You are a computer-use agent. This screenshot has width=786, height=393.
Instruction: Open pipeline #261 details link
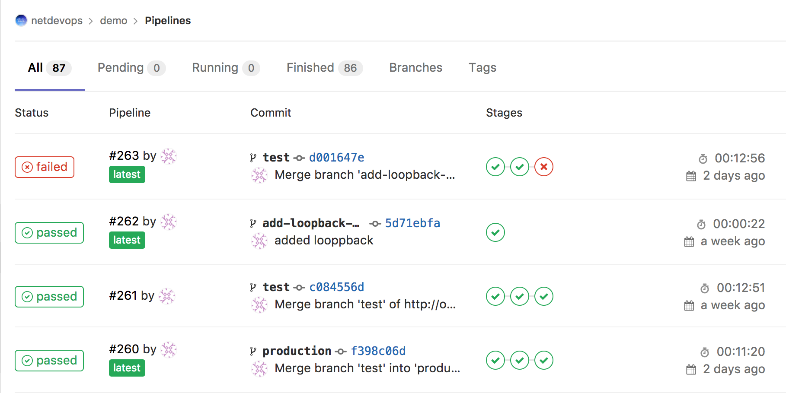pyautogui.click(x=124, y=296)
